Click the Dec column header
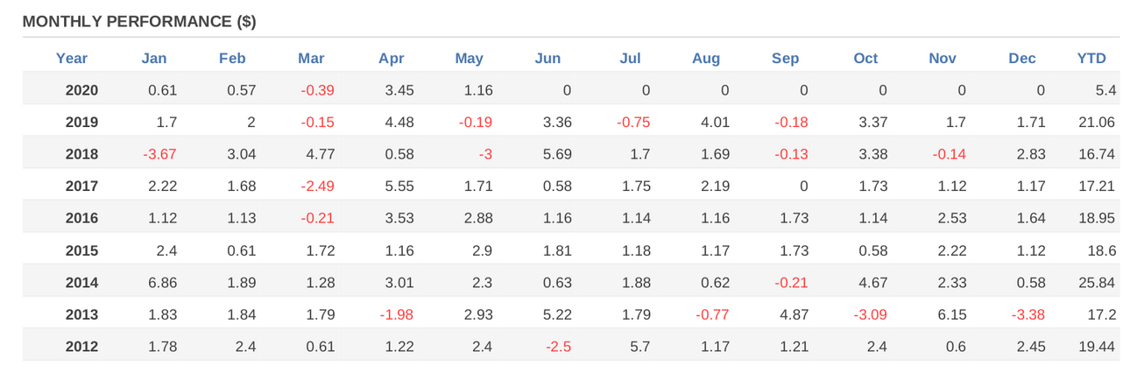 pos(1021,59)
